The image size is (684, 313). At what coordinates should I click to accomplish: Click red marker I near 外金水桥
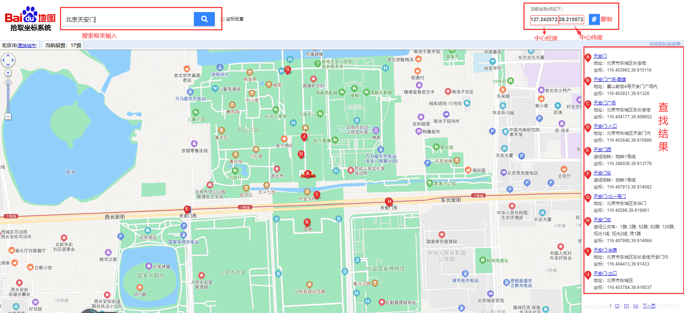(x=317, y=195)
